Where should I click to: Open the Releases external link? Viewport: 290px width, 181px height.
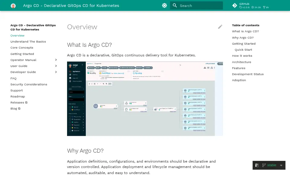tap(19, 103)
